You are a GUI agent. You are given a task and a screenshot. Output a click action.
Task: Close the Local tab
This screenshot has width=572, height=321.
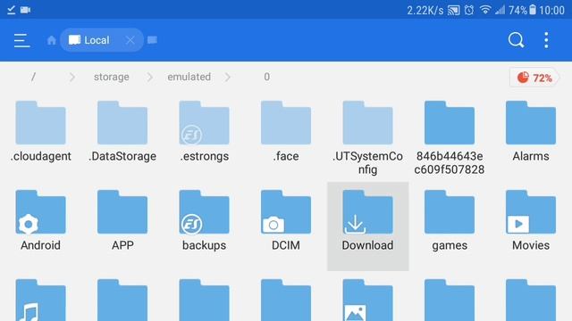point(130,40)
